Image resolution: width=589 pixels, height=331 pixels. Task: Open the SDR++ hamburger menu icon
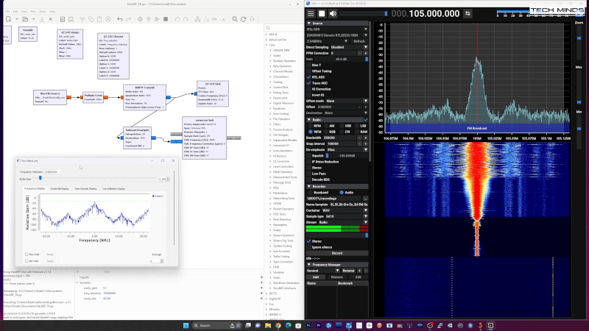click(310, 13)
